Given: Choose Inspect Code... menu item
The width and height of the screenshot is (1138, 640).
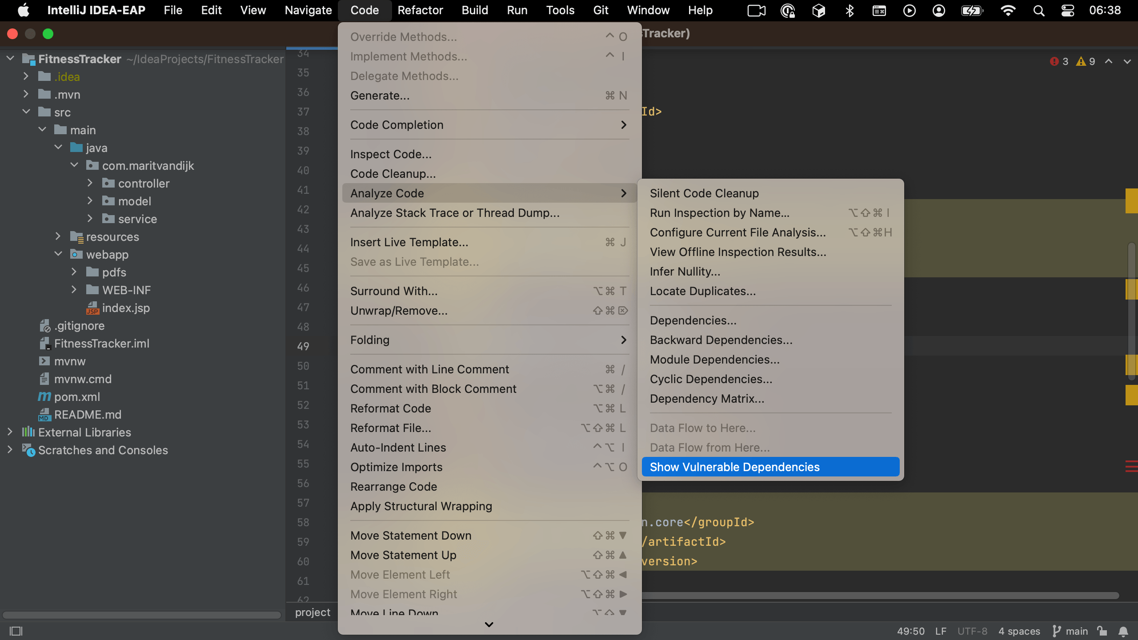Looking at the screenshot, I should 489,154.
